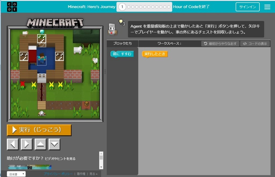
Task: Expand the 見る footer menu
Action: [x=93, y=174]
